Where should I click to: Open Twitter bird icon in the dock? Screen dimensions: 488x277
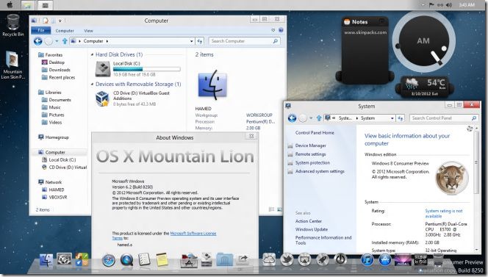(287, 259)
